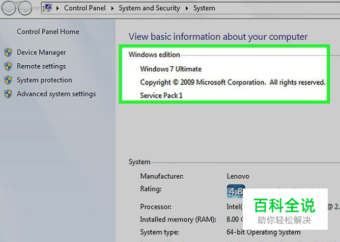Viewport: 340px width, 242px height.
Task: Click the Advanced system settings shield icon
Action: click(8, 94)
